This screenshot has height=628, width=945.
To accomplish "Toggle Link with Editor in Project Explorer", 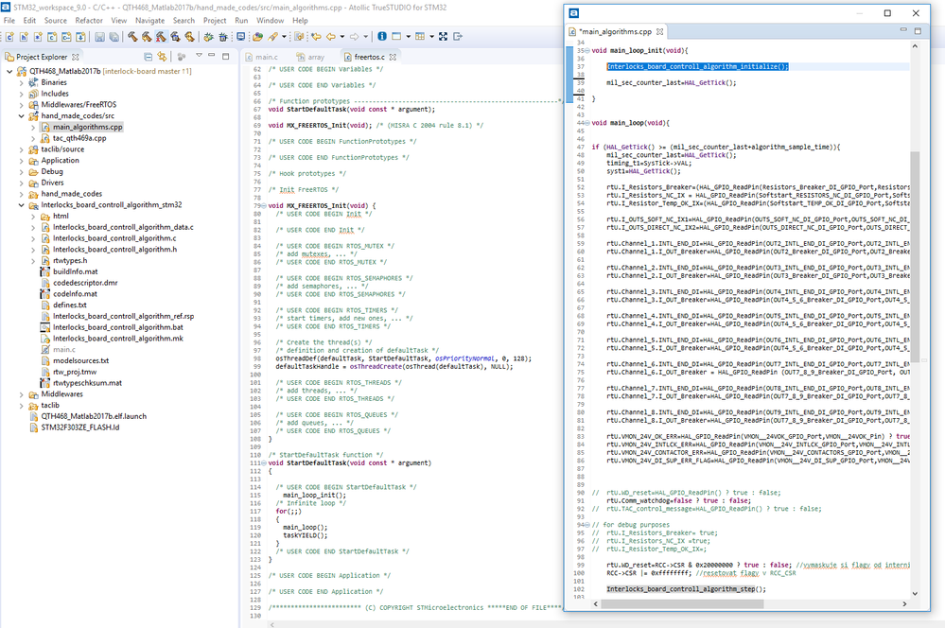I will point(162,57).
